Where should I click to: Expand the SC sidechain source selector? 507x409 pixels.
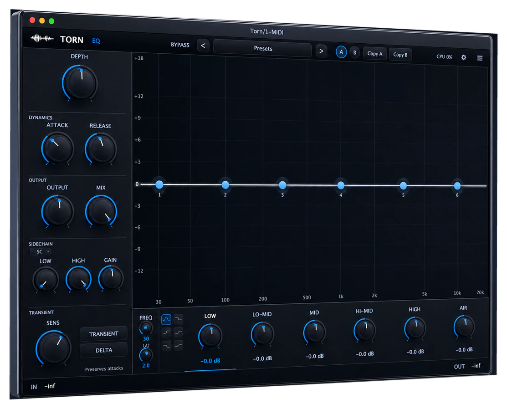click(x=40, y=251)
